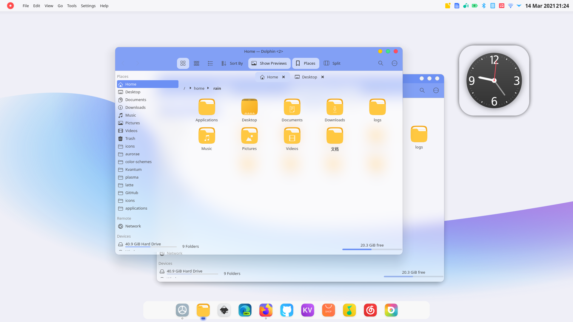
Task: Click the 20.3 GiB free space bar
Action: [x=372, y=249]
